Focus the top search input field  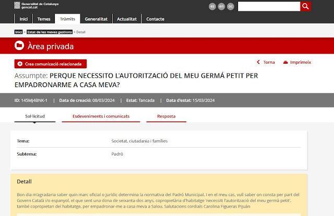point(269,6)
